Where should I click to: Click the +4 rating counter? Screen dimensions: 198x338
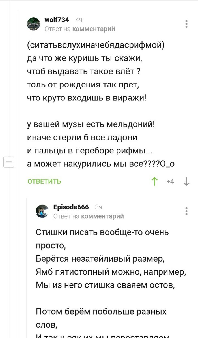[170, 181]
